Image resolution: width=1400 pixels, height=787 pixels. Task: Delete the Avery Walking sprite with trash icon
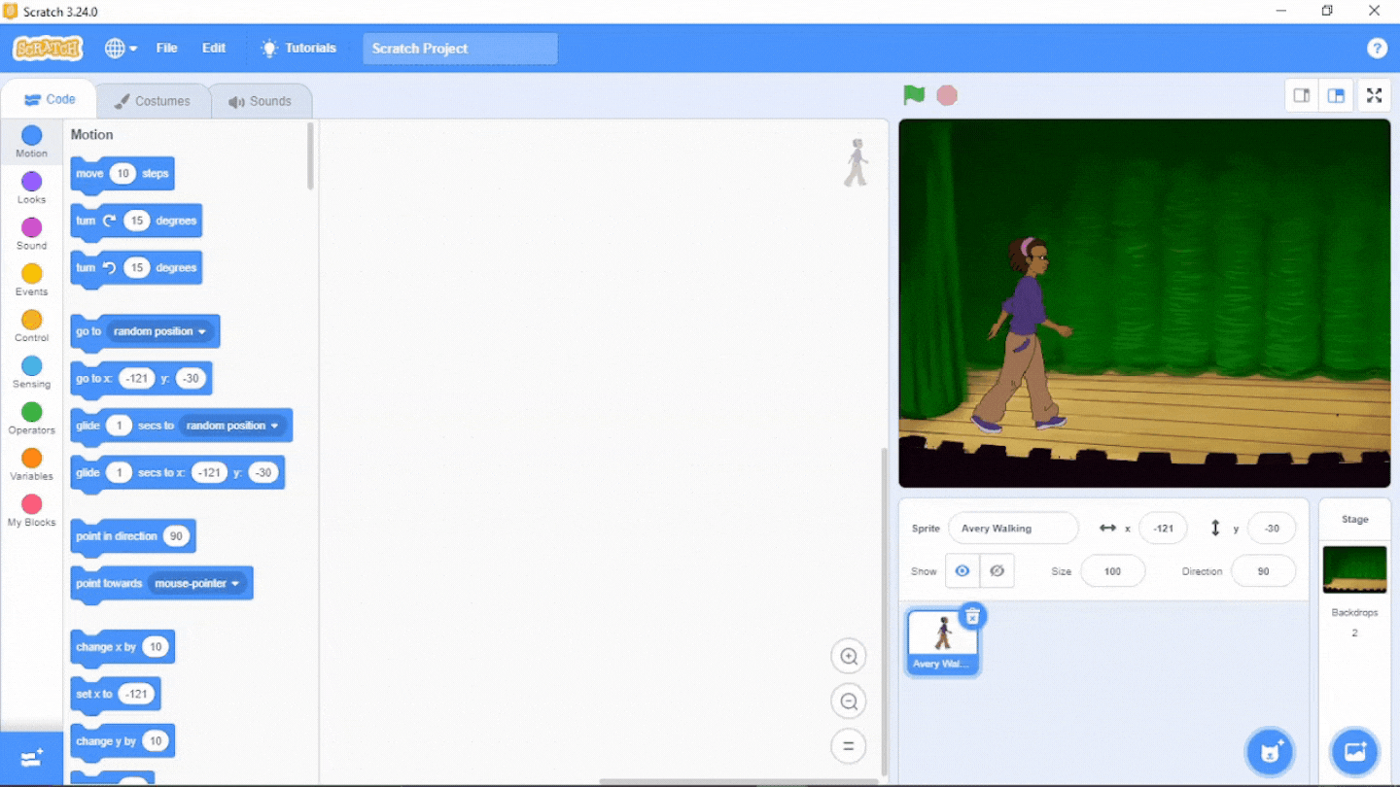click(x=972, y=616)
